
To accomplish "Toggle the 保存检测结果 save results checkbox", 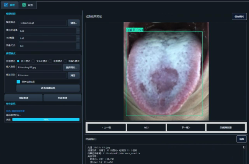I will pyautogui.click(x=18, y=82).
